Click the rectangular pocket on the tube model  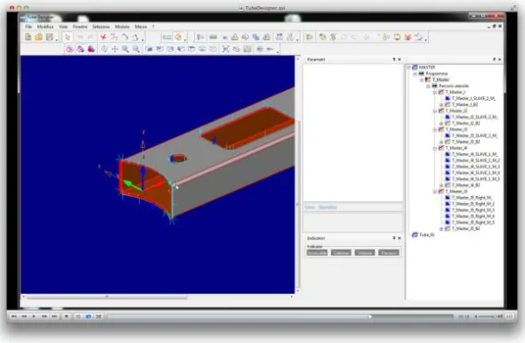(x=247, y=127)
